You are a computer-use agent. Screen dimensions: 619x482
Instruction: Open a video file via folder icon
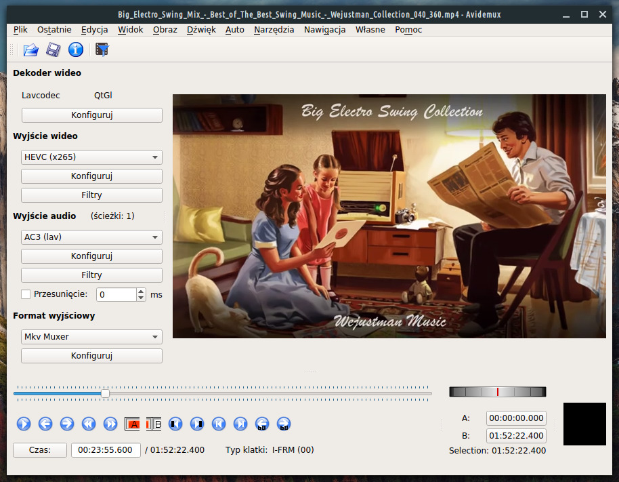pos(30,49)
